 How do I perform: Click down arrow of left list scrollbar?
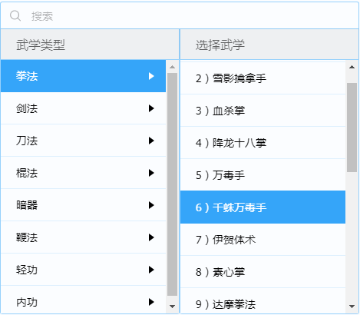(x=172, y=307)
